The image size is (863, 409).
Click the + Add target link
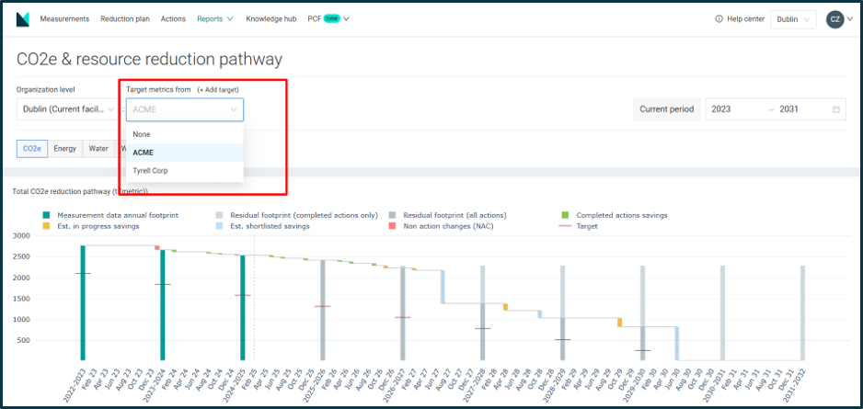(218, 89)
